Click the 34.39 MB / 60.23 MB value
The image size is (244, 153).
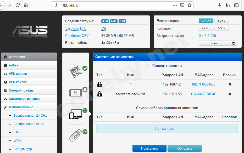click(118, 36)
